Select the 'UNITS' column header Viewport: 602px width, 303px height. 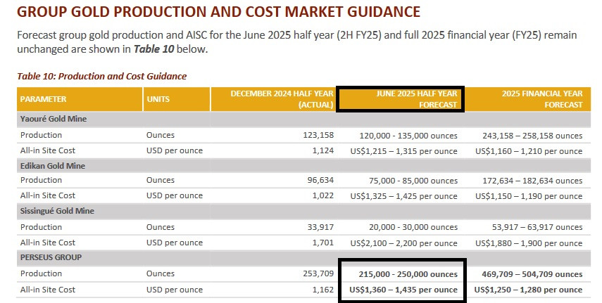click(177, 99)
